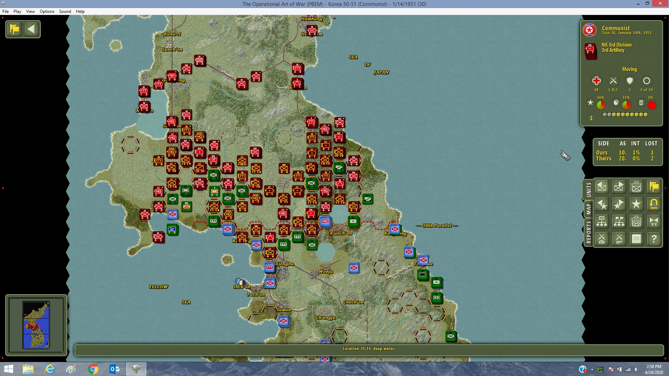Open the Help menu
This screenshot has height=376, width=669.
click(x=80, y=11)
